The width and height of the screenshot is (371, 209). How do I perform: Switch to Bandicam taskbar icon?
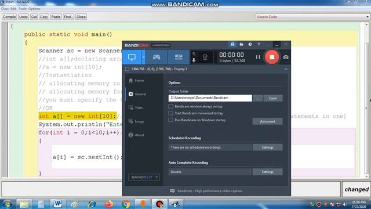pos(159,204)
